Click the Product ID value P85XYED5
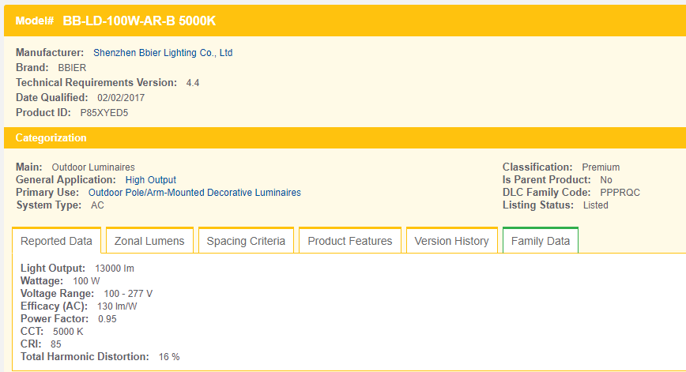 (x=104, y=113)
